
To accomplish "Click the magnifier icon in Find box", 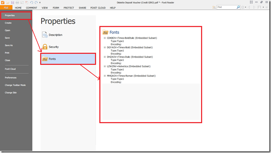I will [238, 7].
